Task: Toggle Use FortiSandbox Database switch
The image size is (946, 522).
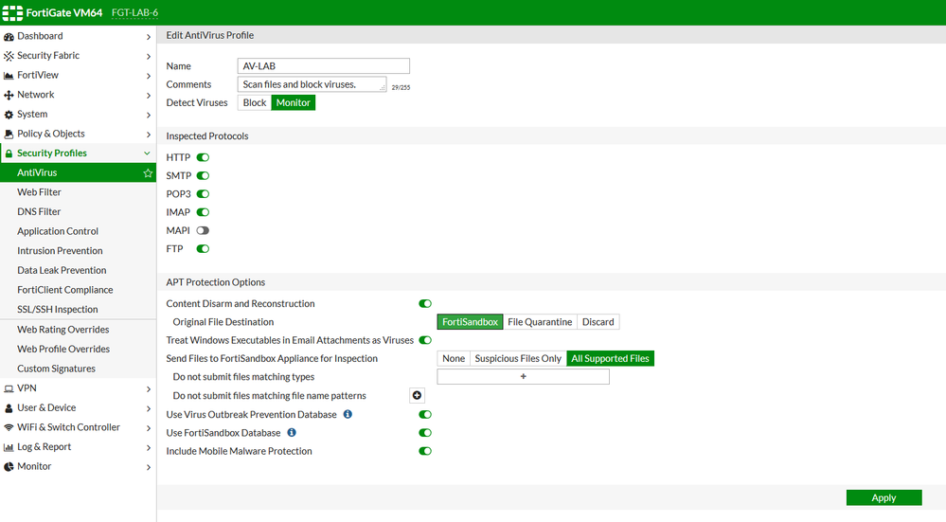Action: point(425,433)
